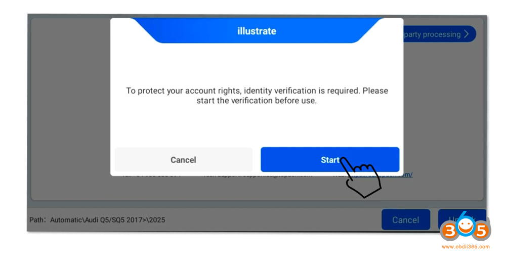Open the www.obdii365.com watermark link
This screenshot has height=269, width=506.
pyautogui.click(x=466, y=247)
